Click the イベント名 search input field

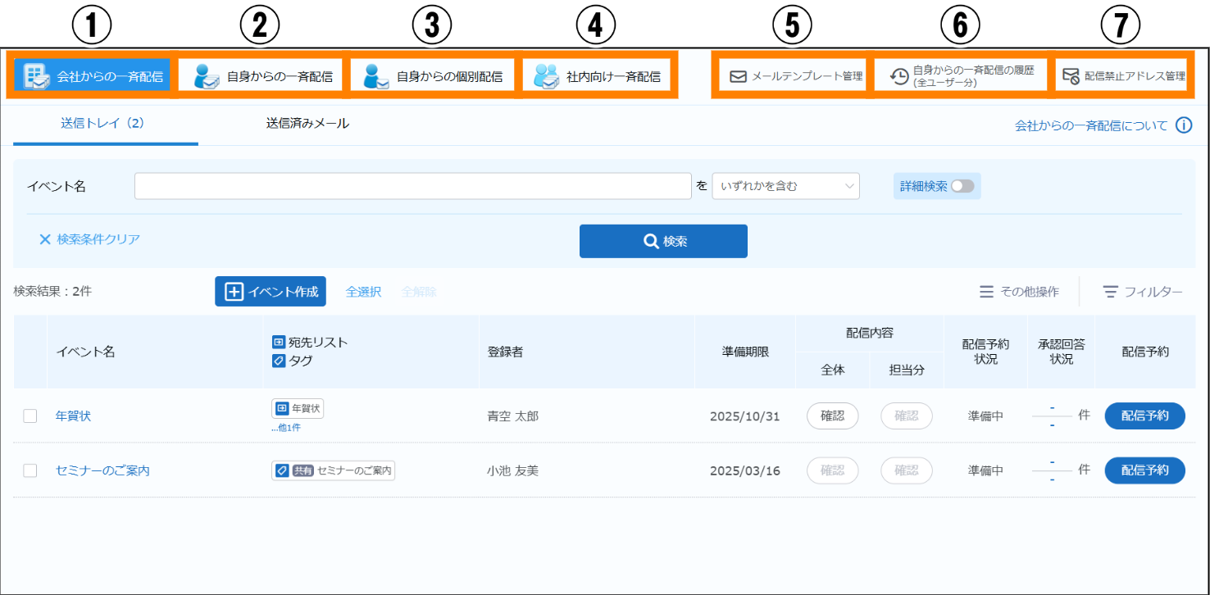click(x=412, y=186)
